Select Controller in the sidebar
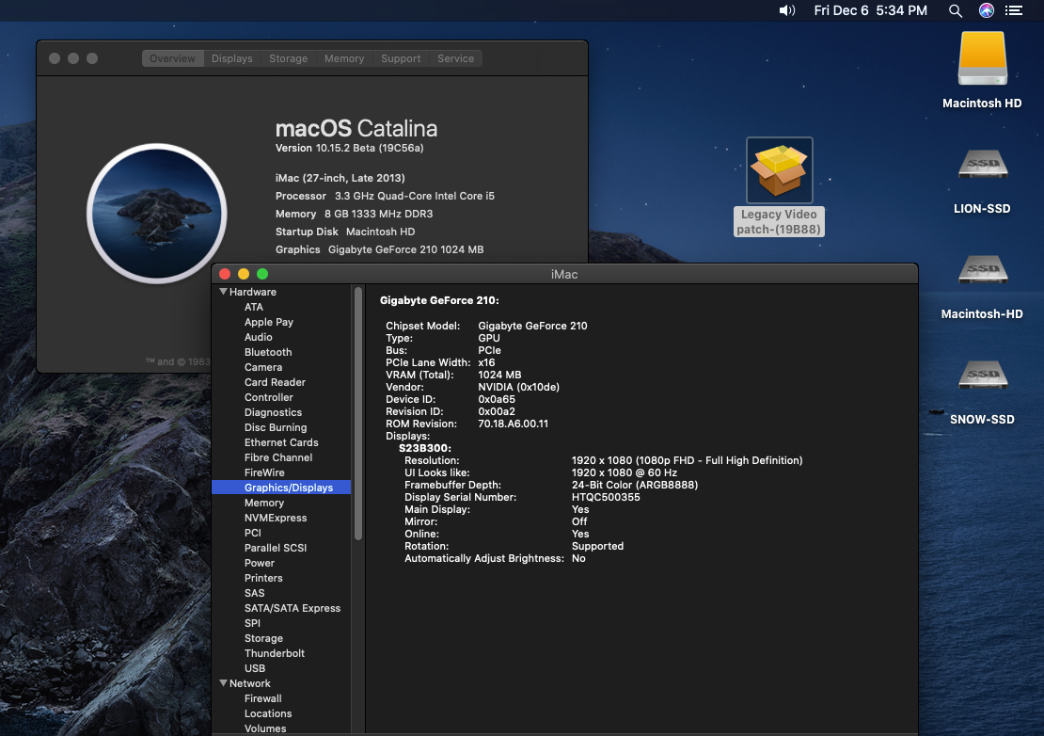1044x736 pixels. pyautogui.click(x=268, y=397)
